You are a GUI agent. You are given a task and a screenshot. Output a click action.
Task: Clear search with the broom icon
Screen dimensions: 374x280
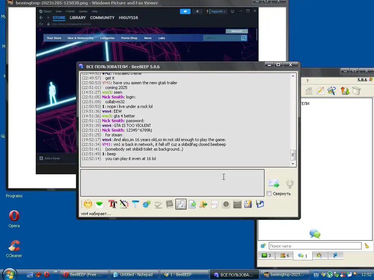tap(367, 246)
